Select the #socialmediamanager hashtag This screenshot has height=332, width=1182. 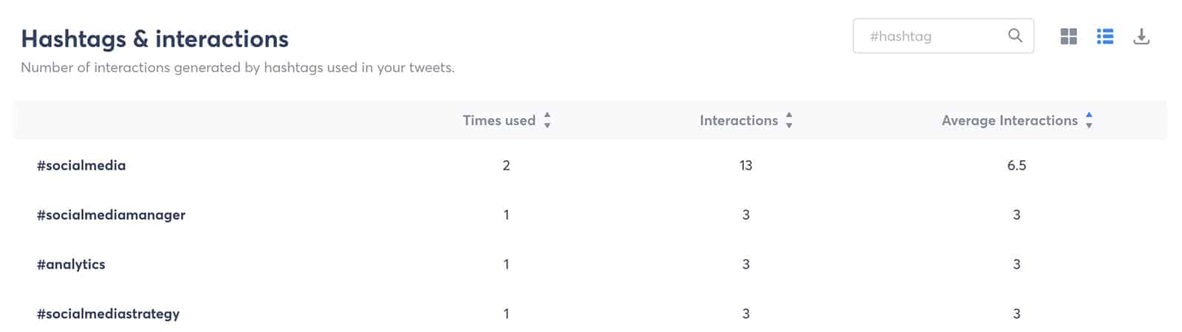pyautogui.click(x=111, y=215)
